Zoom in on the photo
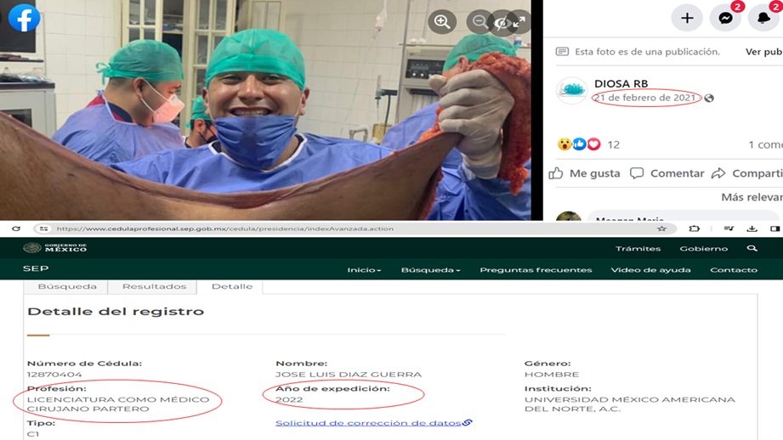Viewport: 783px width, 440px height. (x=442, y=22)
